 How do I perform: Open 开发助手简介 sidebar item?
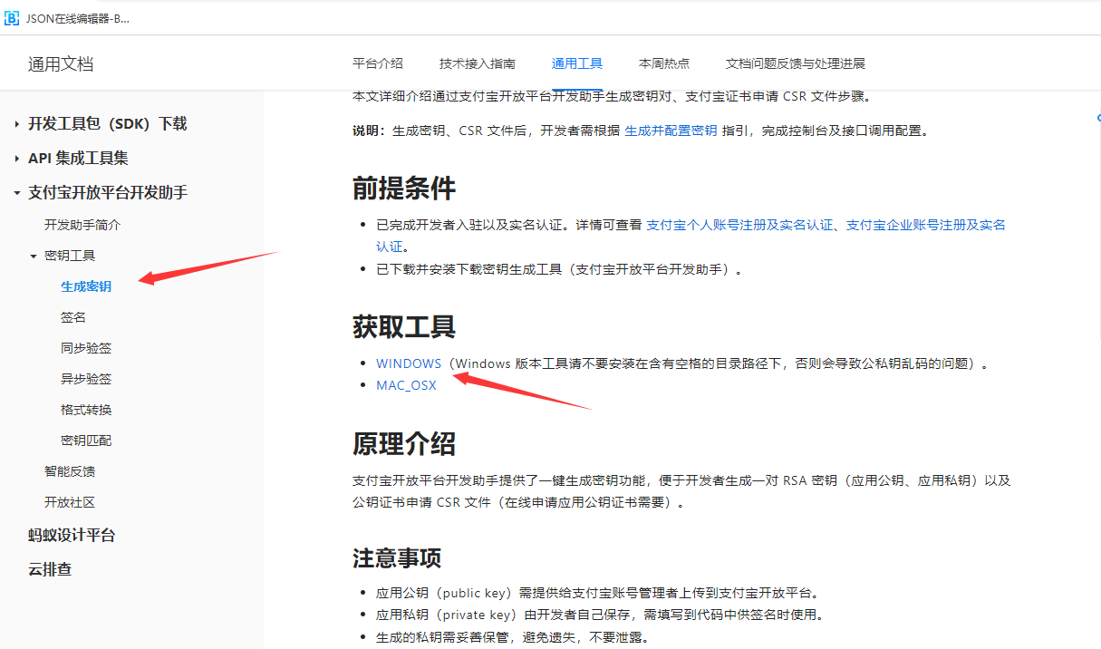tap(82, 225)
